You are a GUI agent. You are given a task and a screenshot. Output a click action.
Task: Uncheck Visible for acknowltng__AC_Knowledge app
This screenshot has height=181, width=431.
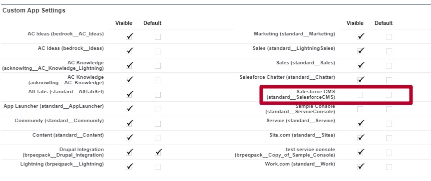click(129, 80)
